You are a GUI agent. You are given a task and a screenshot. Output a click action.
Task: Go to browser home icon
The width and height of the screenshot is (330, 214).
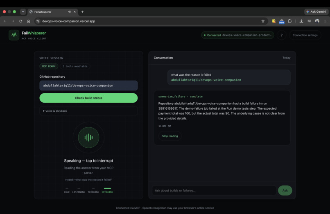pos(29,21)
